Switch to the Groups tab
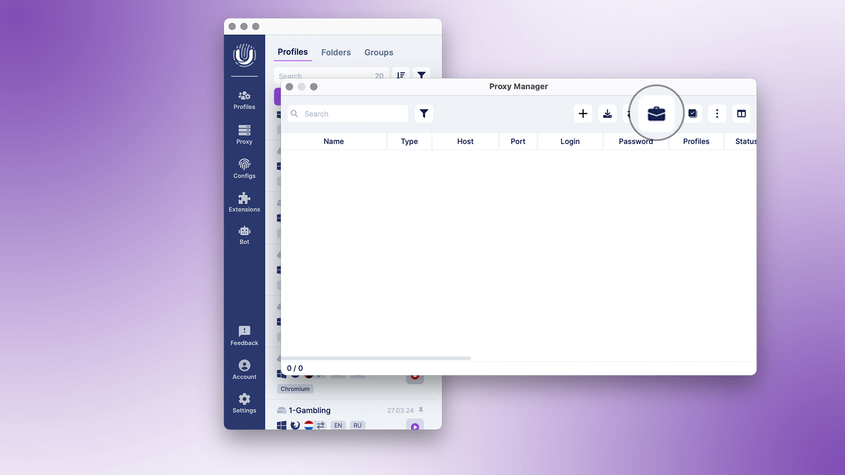 (378, 52)
